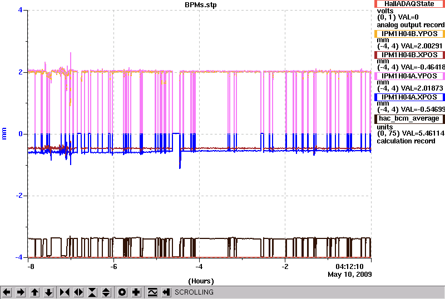This screenshot has width=445, height=299.
Task: Pan the plot right with the right arrow
Action: (21, 292)
